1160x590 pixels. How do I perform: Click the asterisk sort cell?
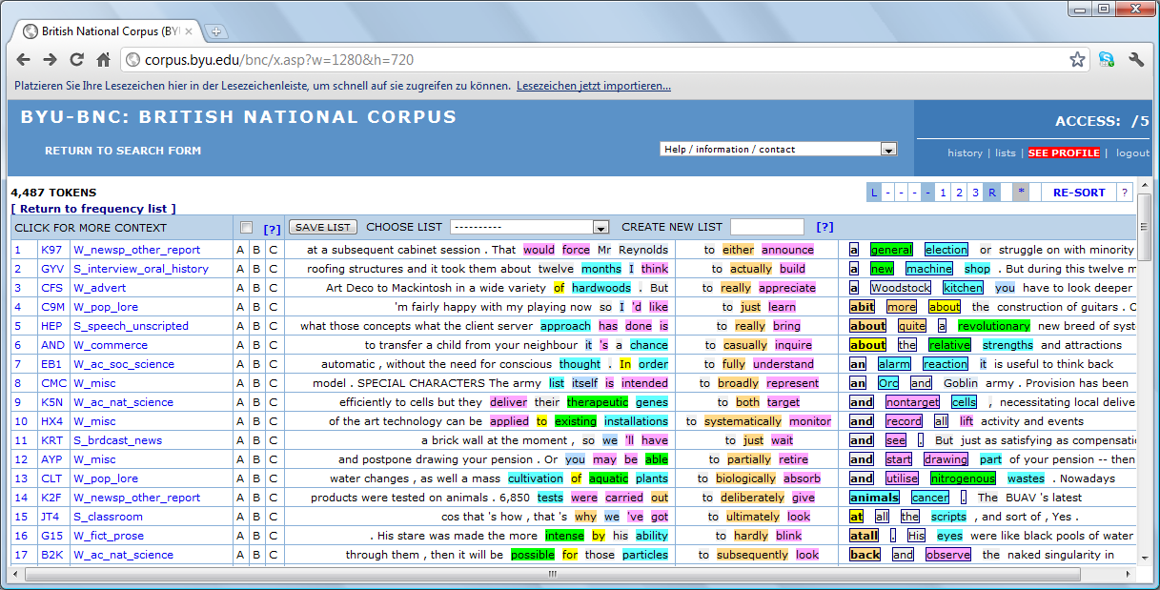1021,193
